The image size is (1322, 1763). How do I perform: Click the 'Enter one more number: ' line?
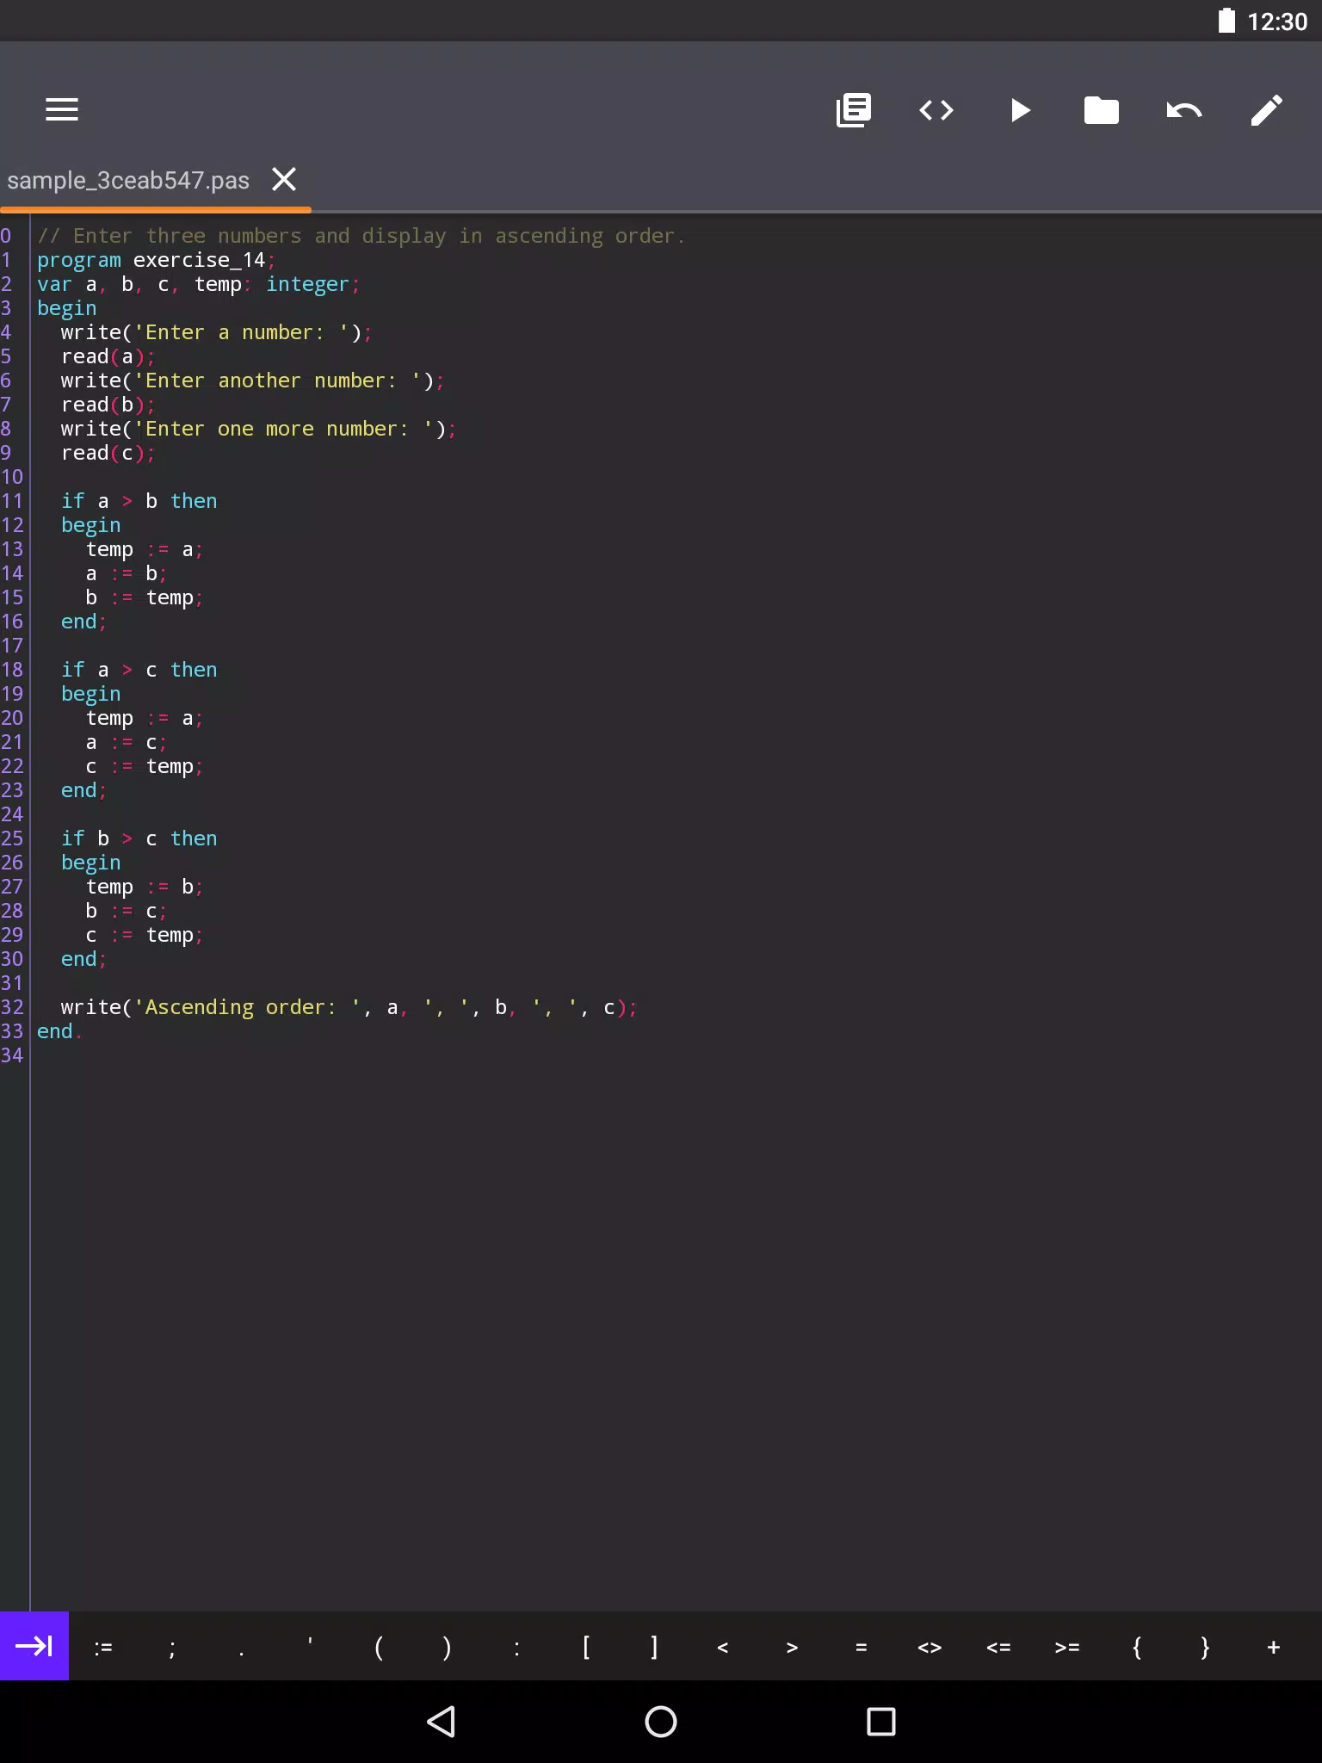point(258,429)
